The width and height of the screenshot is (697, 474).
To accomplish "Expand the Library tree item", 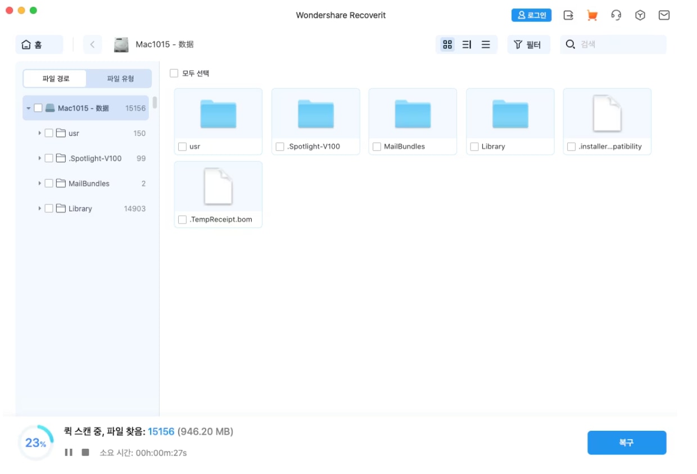I will tap(40, 208).
